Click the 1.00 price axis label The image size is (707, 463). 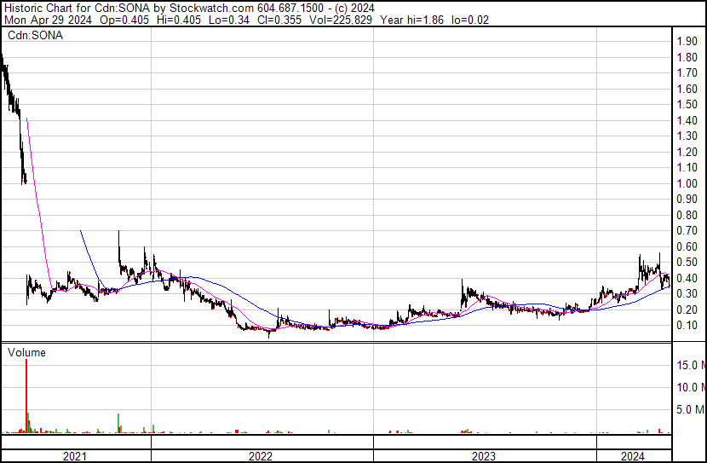click(x=688, y=183)
